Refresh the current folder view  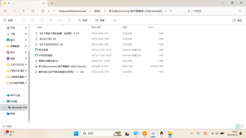click(33, 11)
